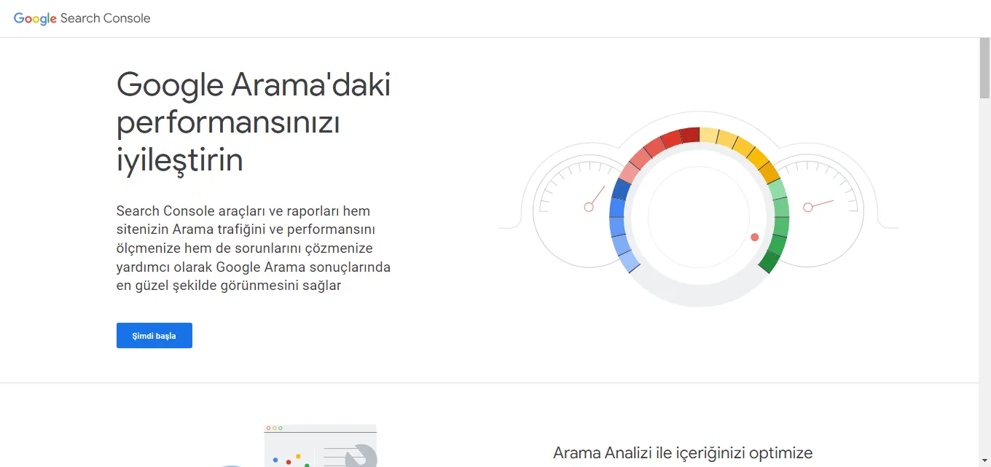The width and height of the screenshot is (991, 467).
Task: Click the browser window illustration thumbnail
Action: tap(320, 446)
